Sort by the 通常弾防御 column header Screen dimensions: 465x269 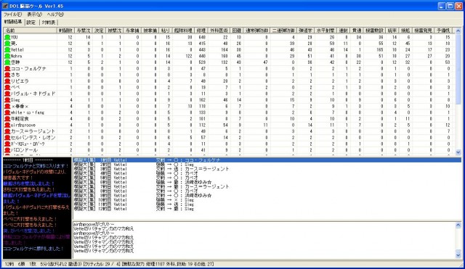click(x=256, y=30)
